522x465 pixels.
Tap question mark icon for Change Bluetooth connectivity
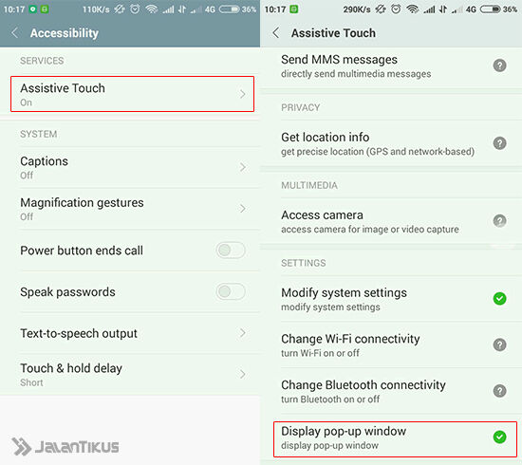coord(499,391)
